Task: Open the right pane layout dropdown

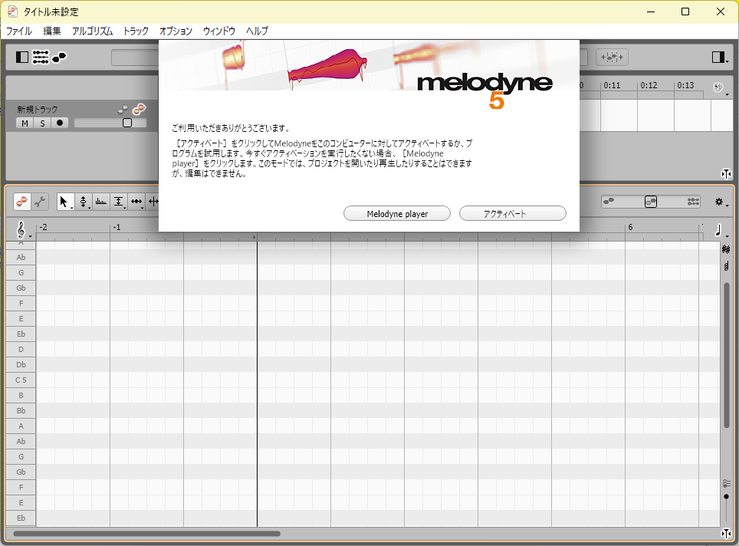Action: [720, 58]
